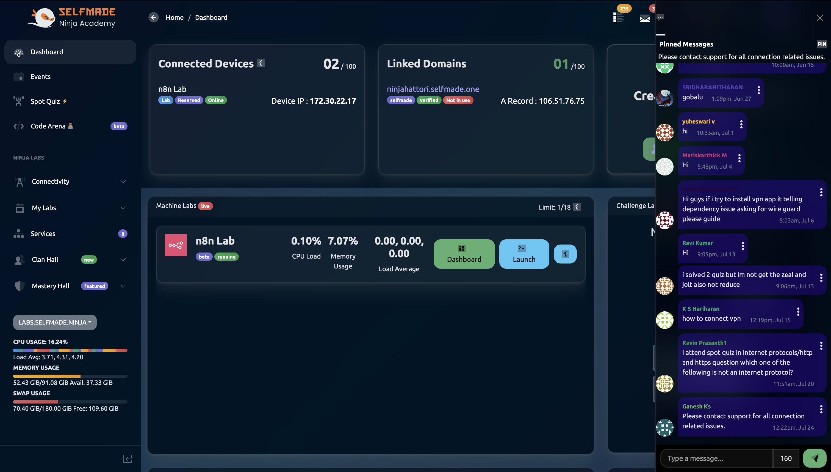
Task: Click the Online status badge
Action: 216,100
